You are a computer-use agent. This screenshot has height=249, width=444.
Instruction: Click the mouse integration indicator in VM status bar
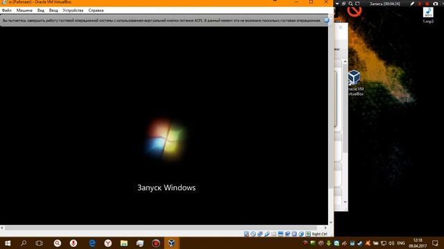[301, 234]
